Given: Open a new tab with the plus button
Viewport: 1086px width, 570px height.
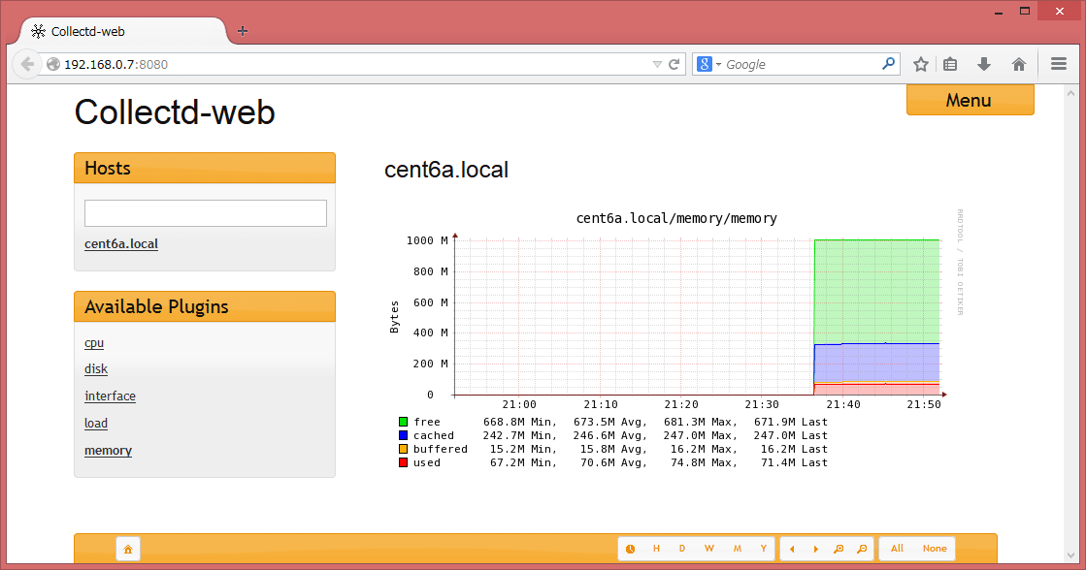Looking at the screenshot, I should click(x=243, y=31).
